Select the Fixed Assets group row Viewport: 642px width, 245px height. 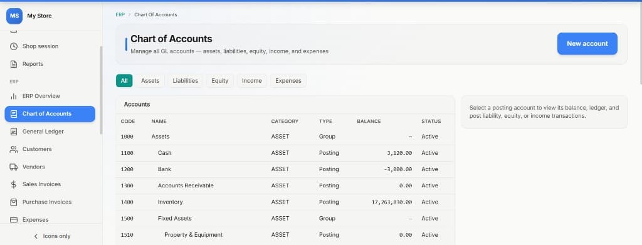click(285, 219)
